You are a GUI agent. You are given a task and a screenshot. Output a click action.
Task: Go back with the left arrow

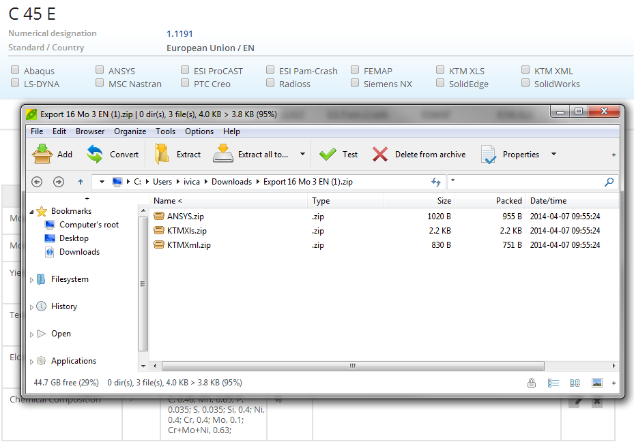(x=37, y=182)
